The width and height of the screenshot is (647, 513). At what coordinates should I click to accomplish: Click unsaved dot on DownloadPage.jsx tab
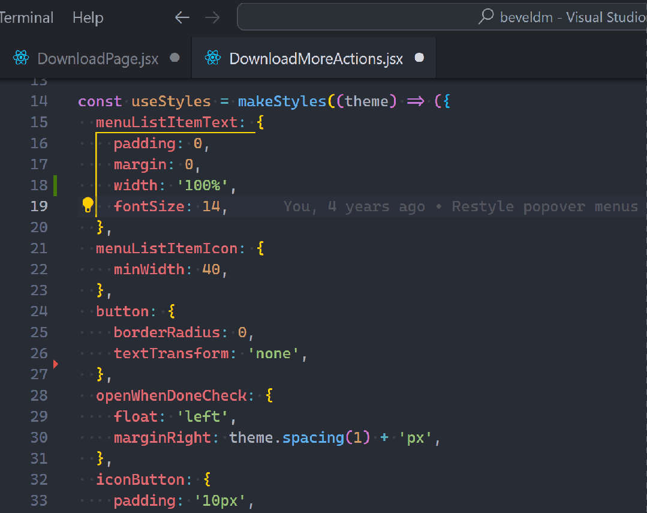tap(174, 58)
